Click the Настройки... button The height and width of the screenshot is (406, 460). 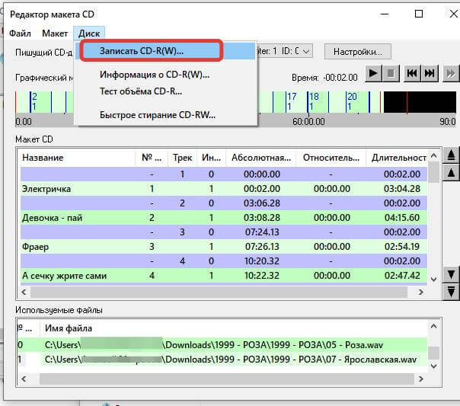pyautogui.click(x=358, y=52)
